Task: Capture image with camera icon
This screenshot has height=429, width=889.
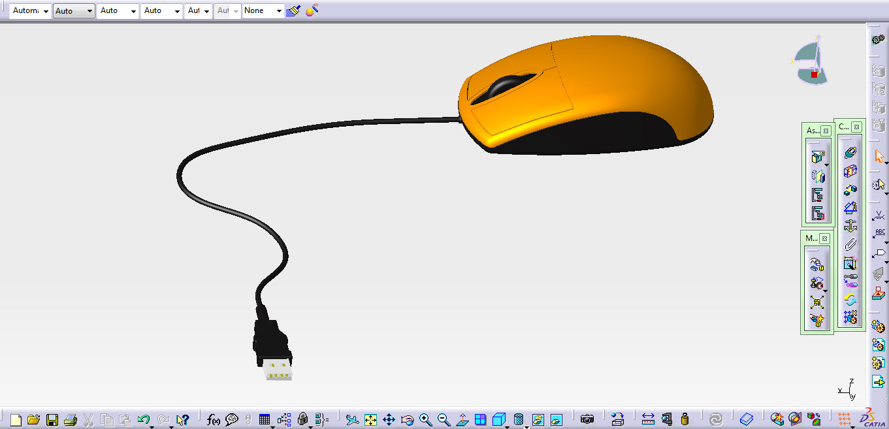Action: click(587, 420)
